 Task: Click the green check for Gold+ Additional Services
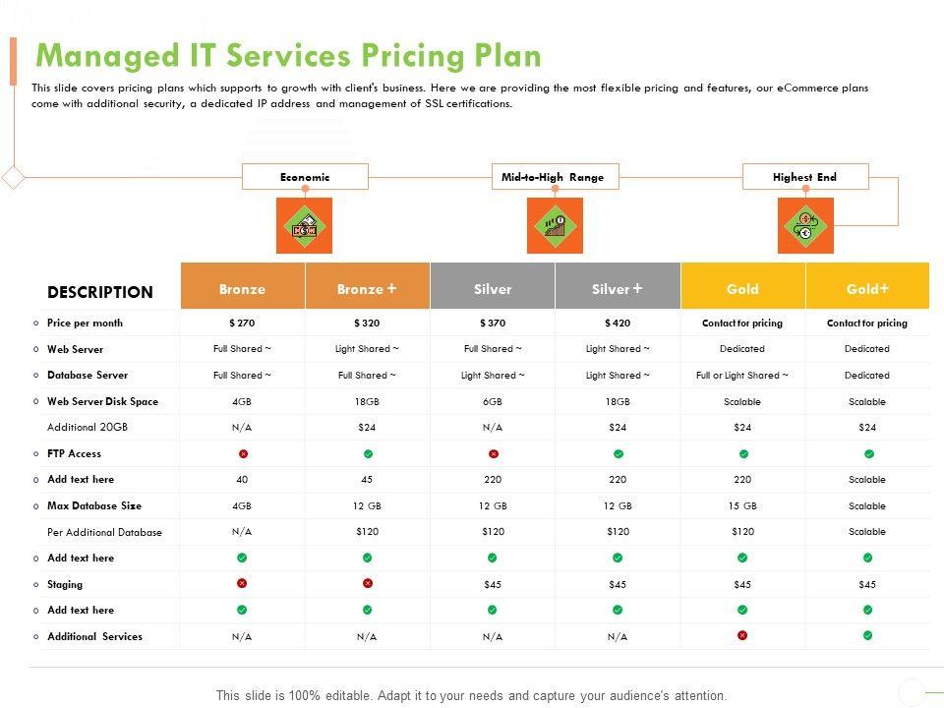[x=868, y=636]
